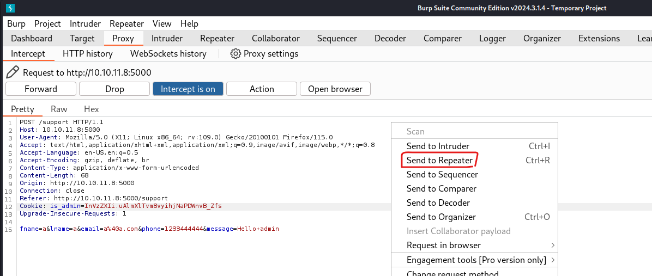Open the HTTP history sub-tab
This screenshot has width=652, height=276.
88,53
